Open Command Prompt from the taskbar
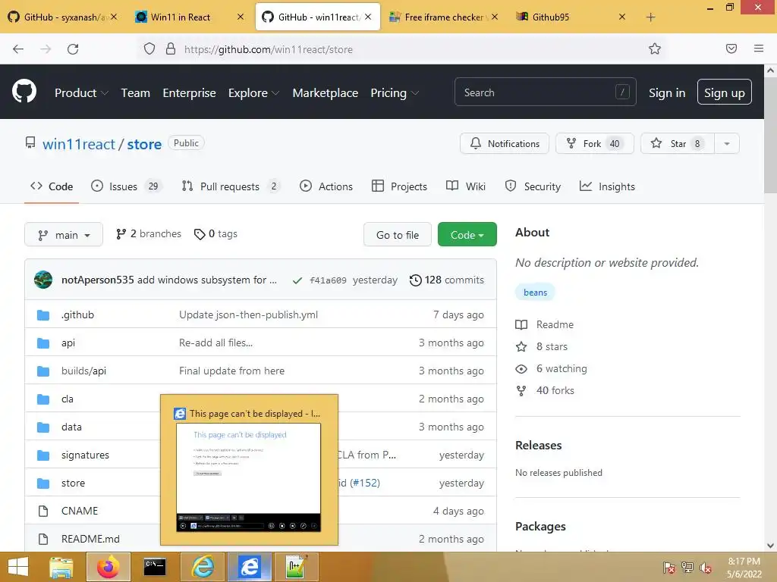The width and height of the screenshot is (777, 582). coord(155,567)
